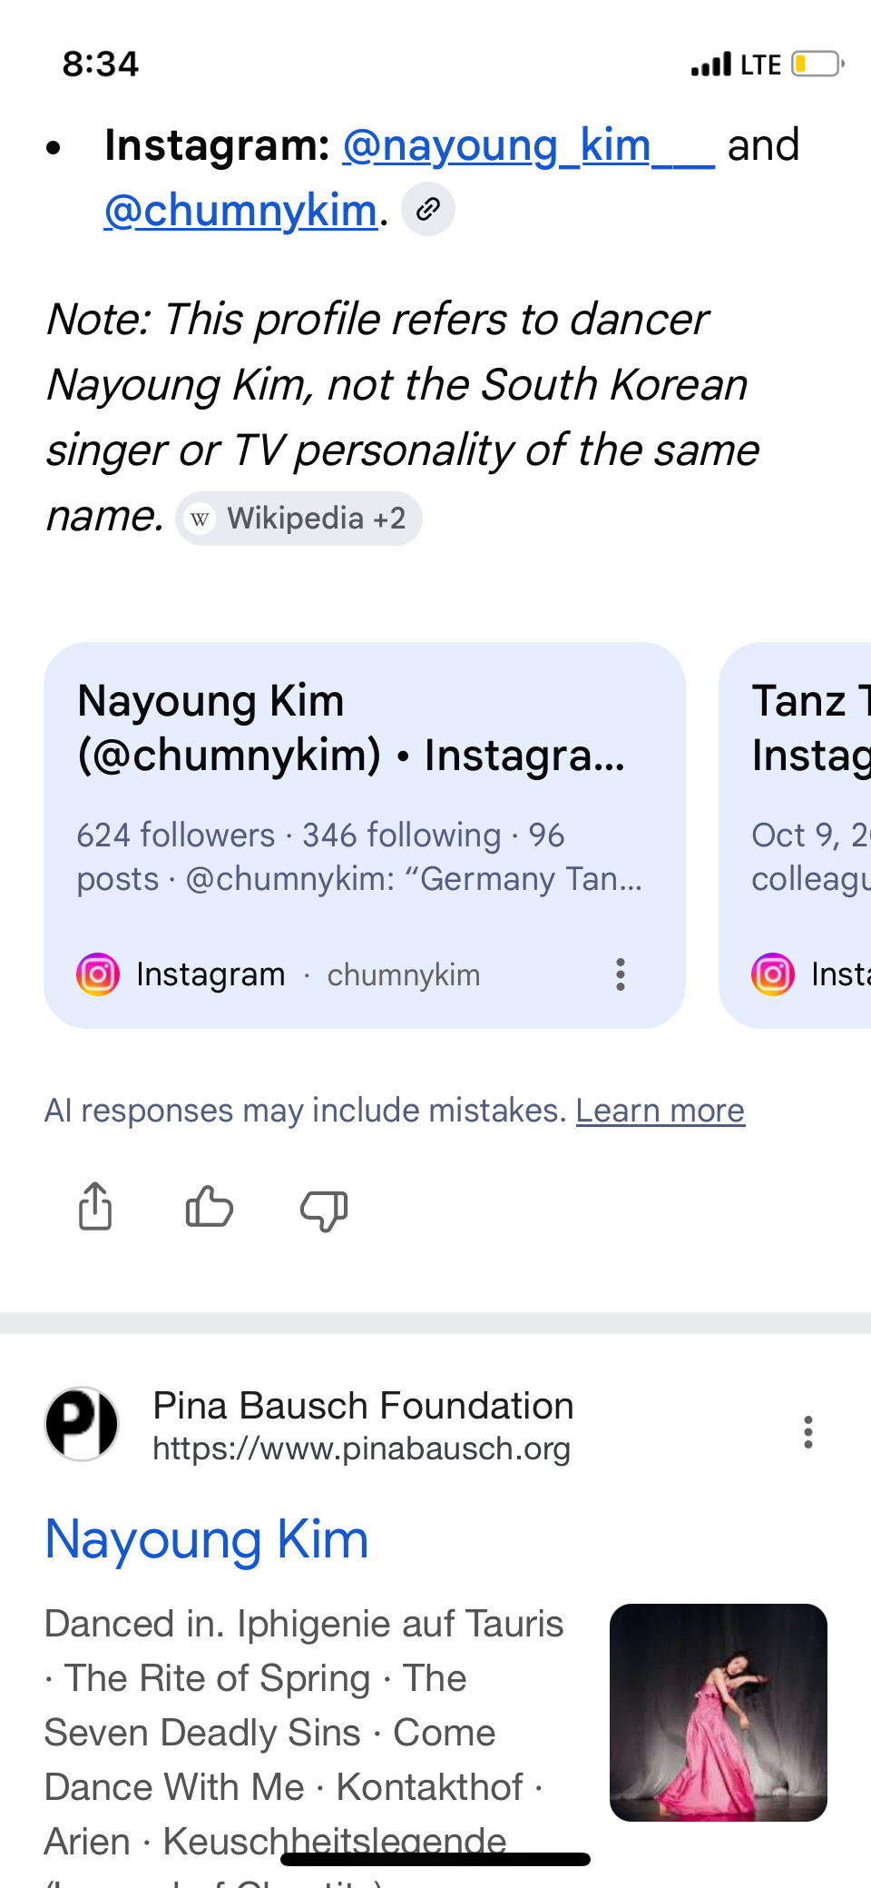This screenshot has height=1888, width=871.
Task: Tap the Wikipedia W icon in sources chip
Action: pyautogui.click(x=200, y=519)
